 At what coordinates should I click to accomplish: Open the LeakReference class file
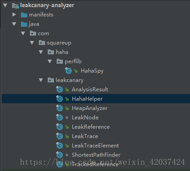(x=91, y=127)
